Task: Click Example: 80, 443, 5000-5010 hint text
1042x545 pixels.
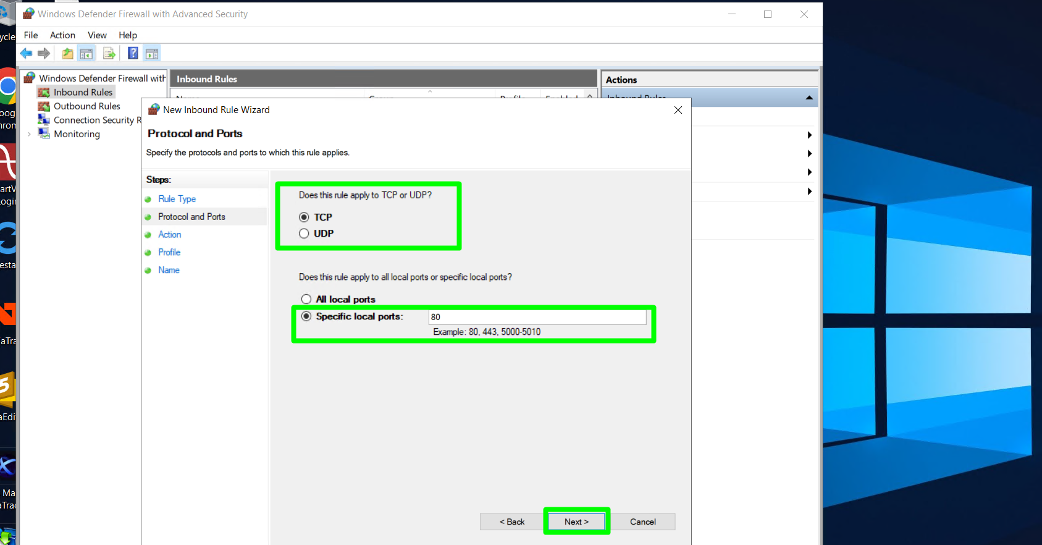Action: pyautogui.click(x=487, y=332)
